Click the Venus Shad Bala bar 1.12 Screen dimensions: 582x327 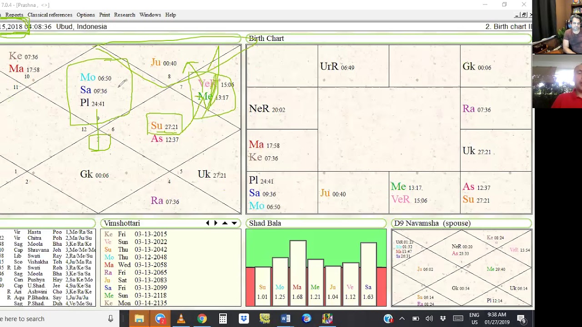tap(351, 284)
